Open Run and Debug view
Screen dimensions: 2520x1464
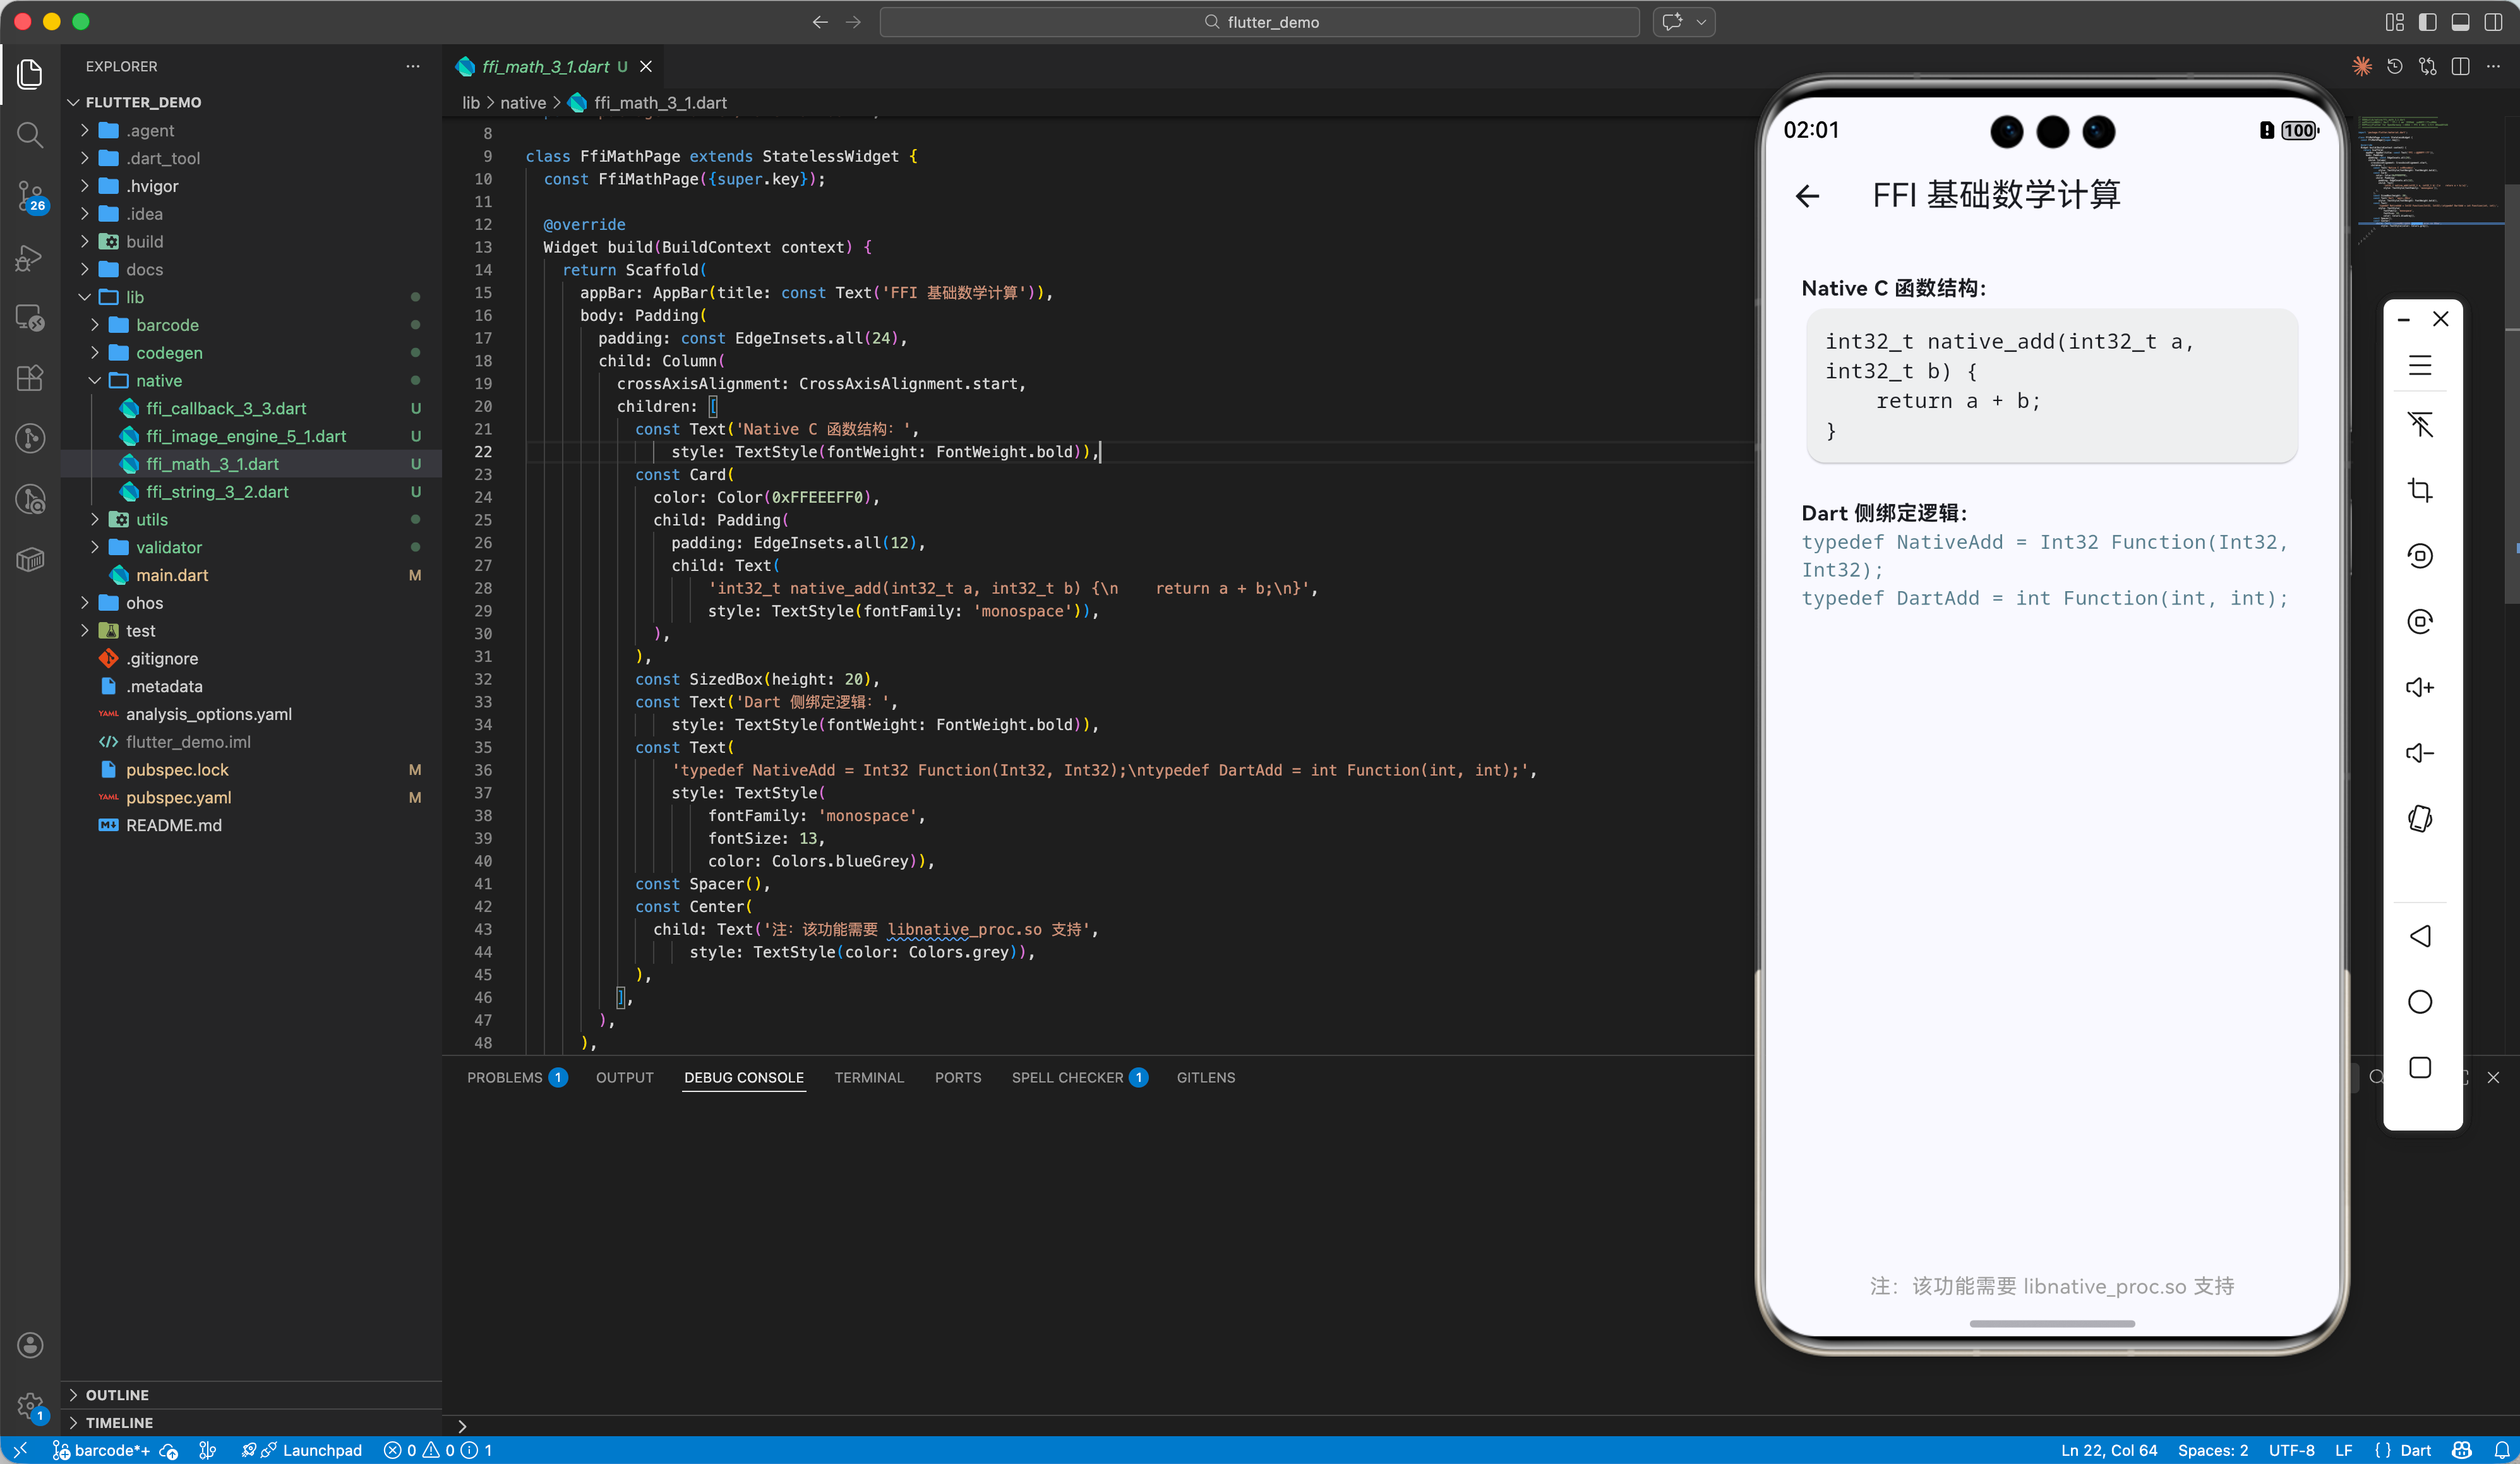[30, 258]
